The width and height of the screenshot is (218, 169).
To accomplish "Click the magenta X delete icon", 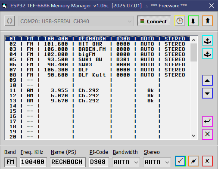I will 207,134.
